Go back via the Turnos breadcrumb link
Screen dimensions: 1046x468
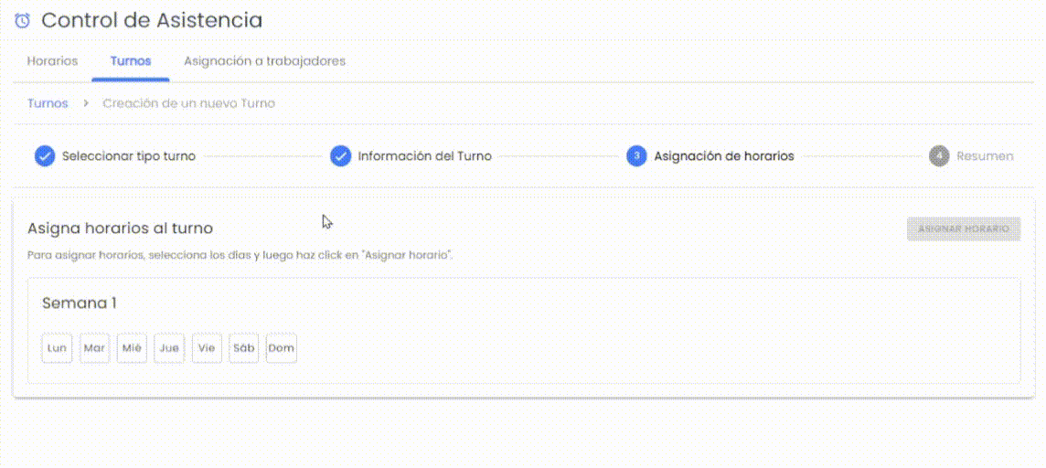tap(48, 103)
